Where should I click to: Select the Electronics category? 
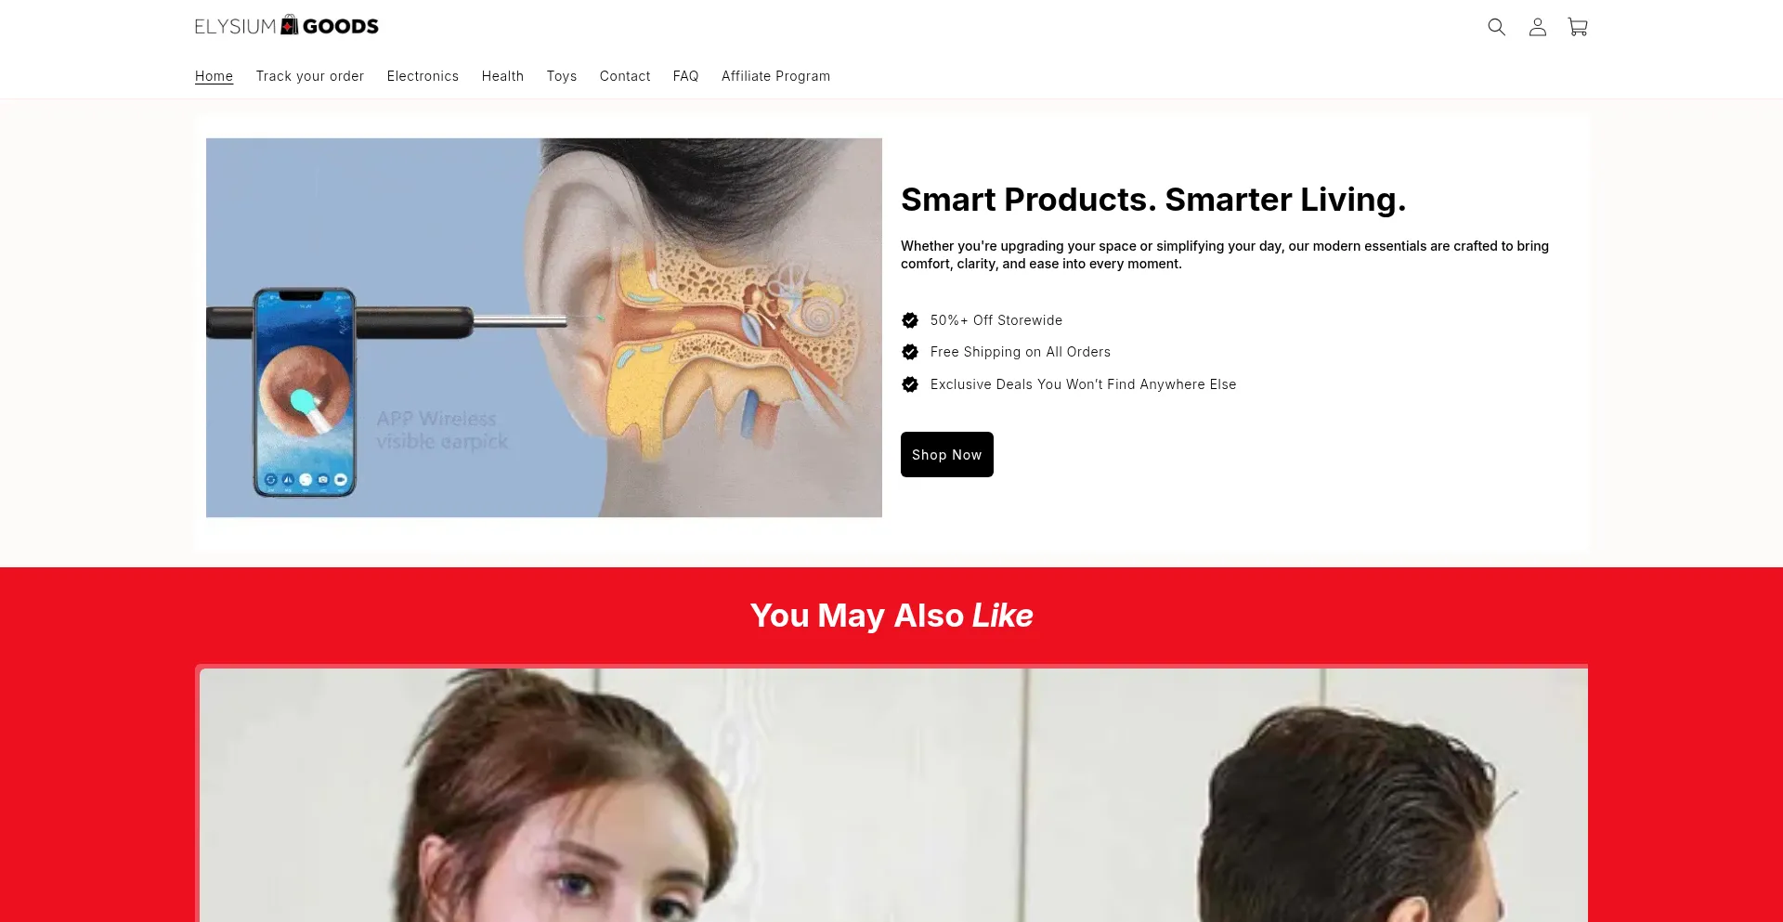pos(423,76)
